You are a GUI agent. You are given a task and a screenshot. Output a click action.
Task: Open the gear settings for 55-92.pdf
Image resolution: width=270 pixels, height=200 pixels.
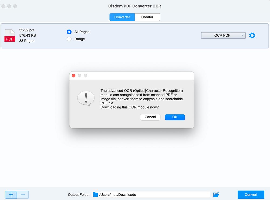[252, 35]
